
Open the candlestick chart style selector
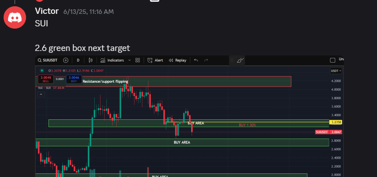91,60
